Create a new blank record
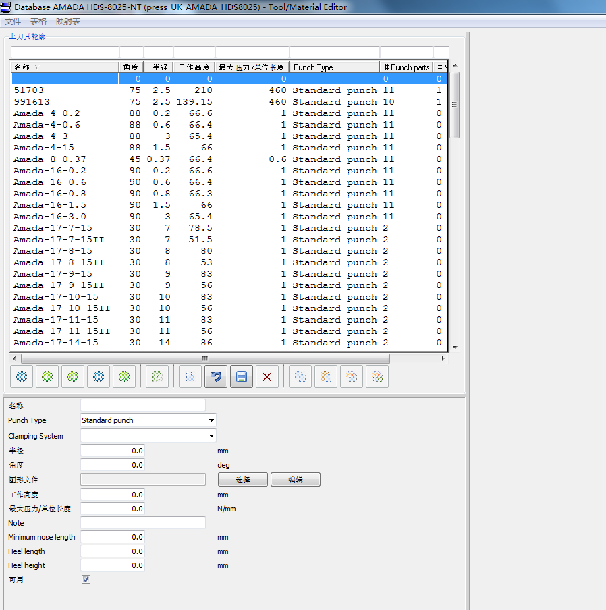 coord(190,377)
